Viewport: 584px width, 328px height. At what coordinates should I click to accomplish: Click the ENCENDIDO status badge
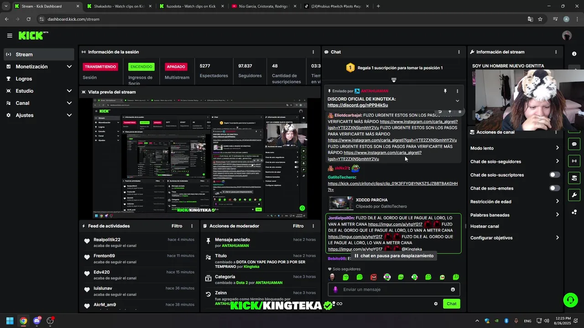click(141, 67)
